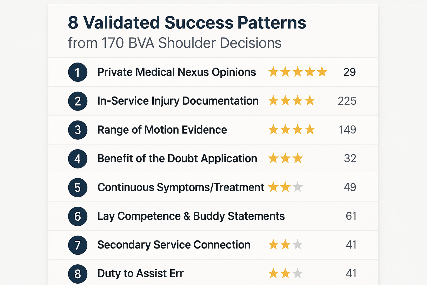Click the number 6 circle badge

(78, 216)
